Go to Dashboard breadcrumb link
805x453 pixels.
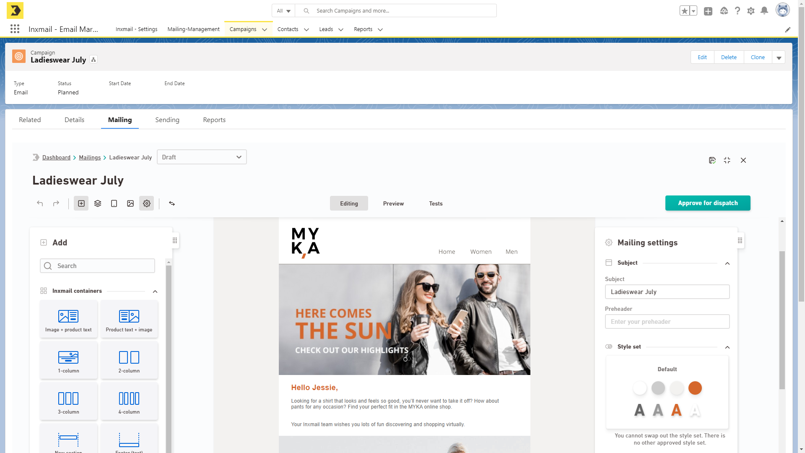[x=56, y=158]
